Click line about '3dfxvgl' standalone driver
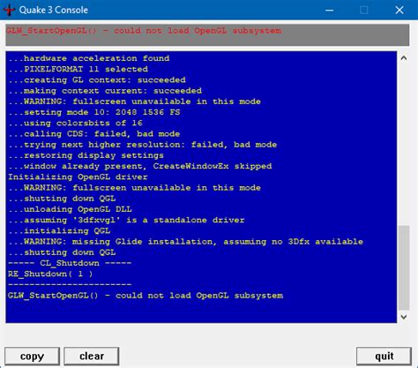This screenshot has height=368, width=418. pos(126,220)
